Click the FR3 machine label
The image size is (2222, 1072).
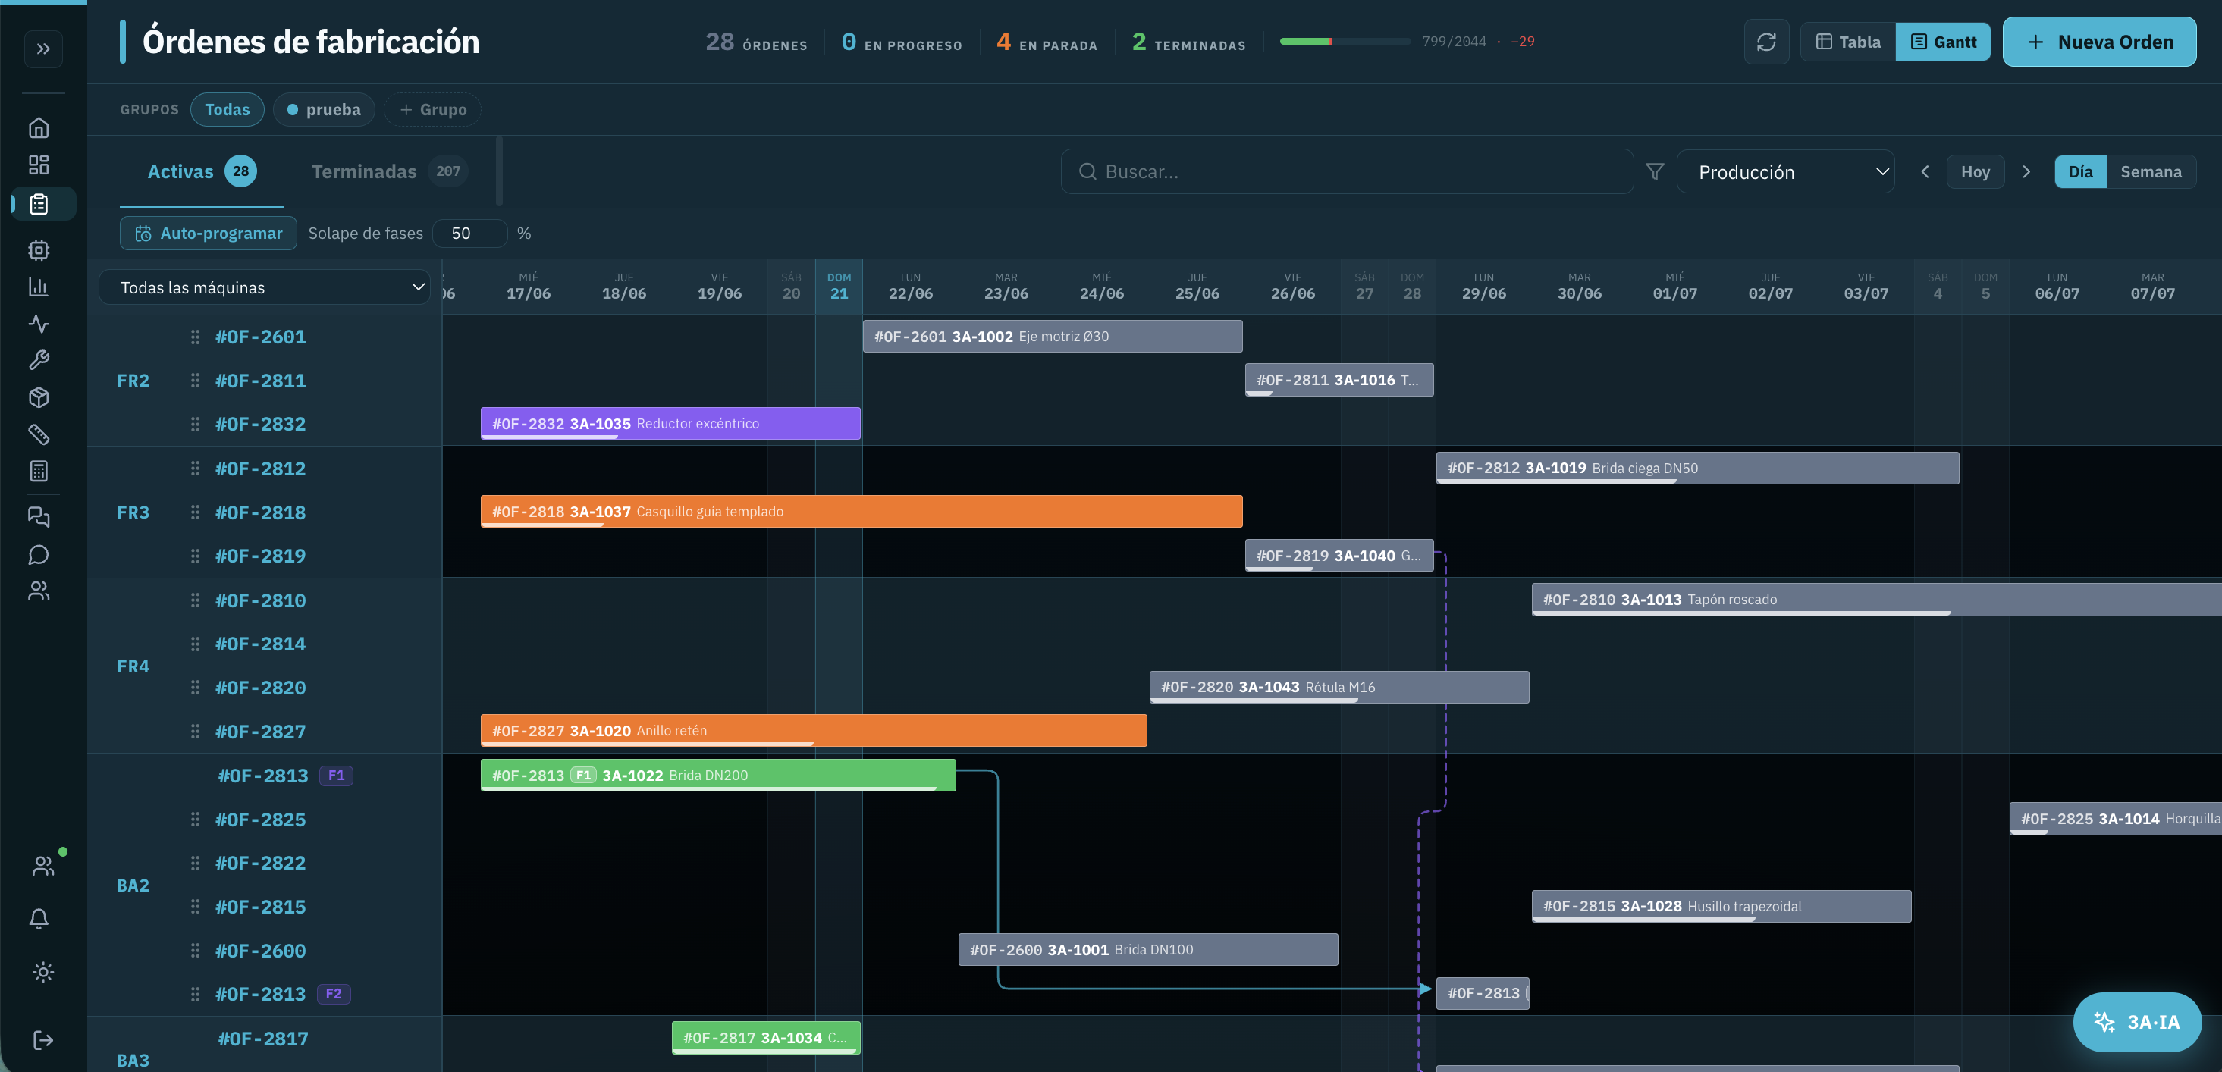click(133, 512)
